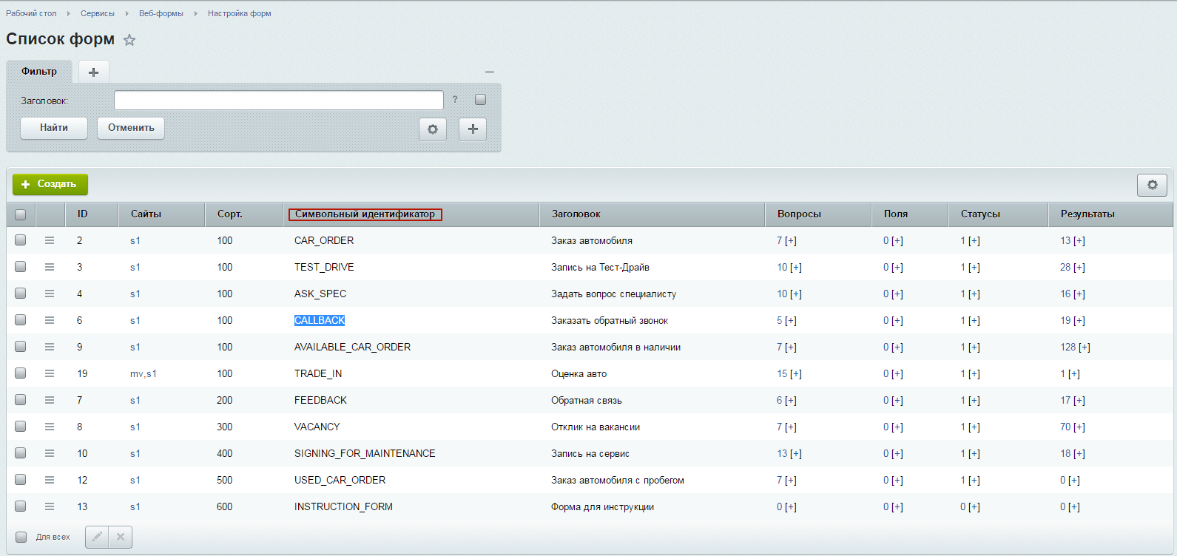Click the Отменить button
The image size is (1177, 556).
pos(131,128)
